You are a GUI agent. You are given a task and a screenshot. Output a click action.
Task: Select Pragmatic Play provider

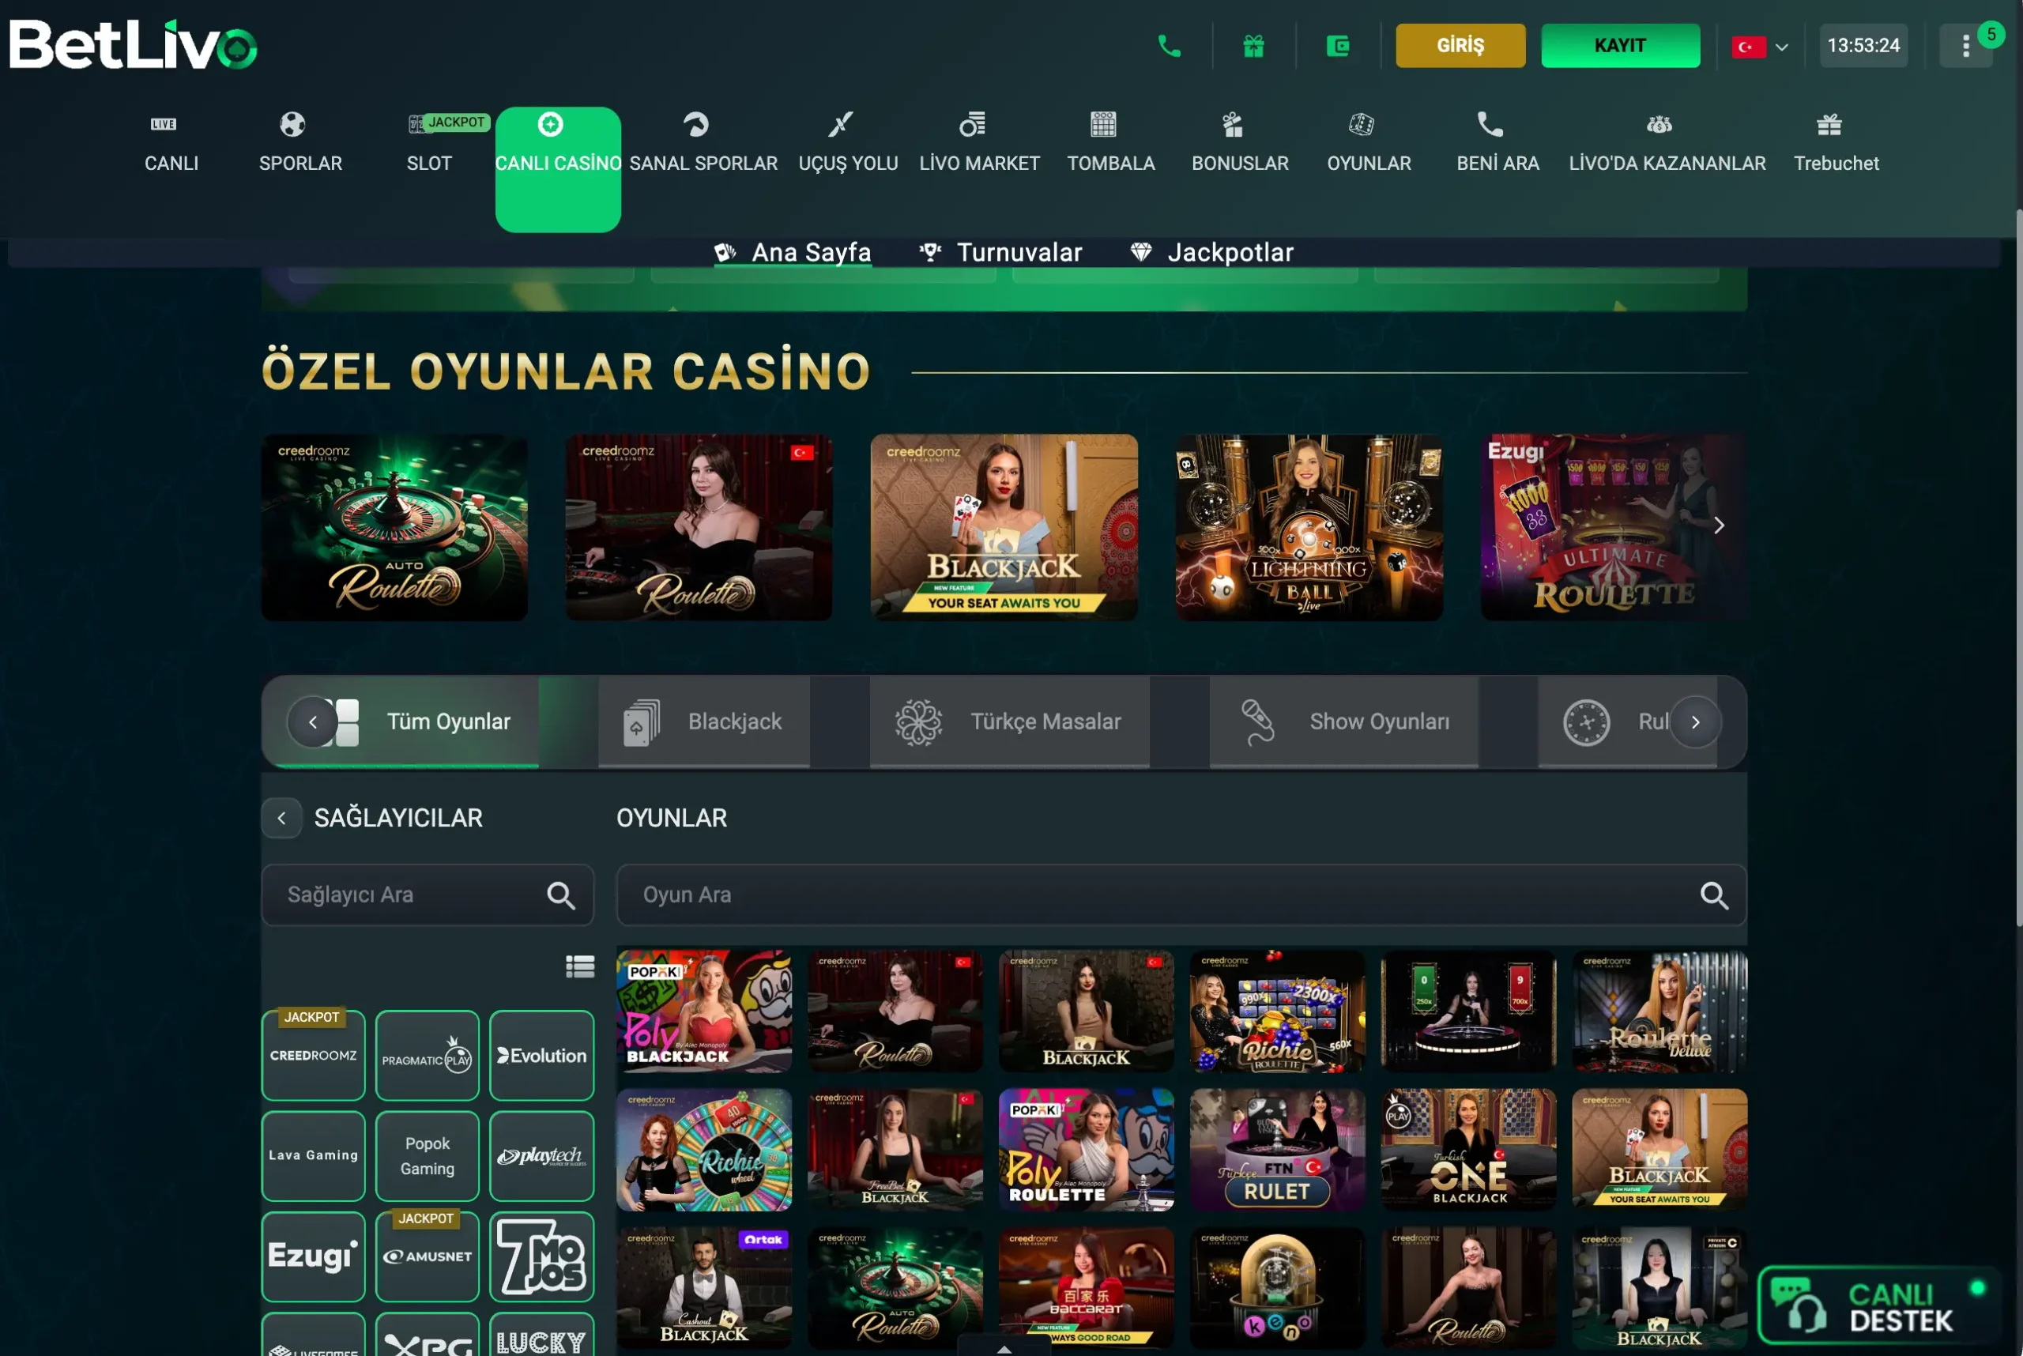[428, 1055]
